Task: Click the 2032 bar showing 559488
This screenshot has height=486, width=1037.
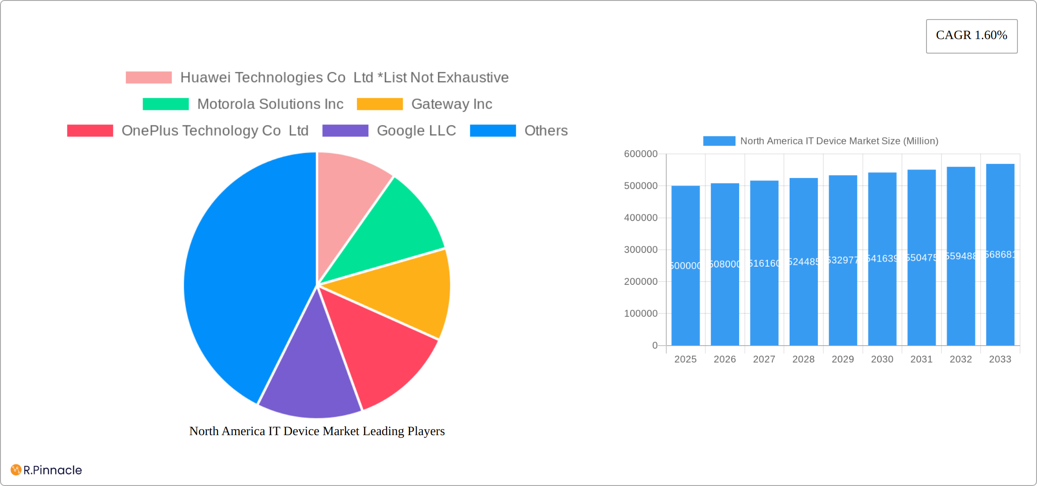Action: (x=961, y=256)
